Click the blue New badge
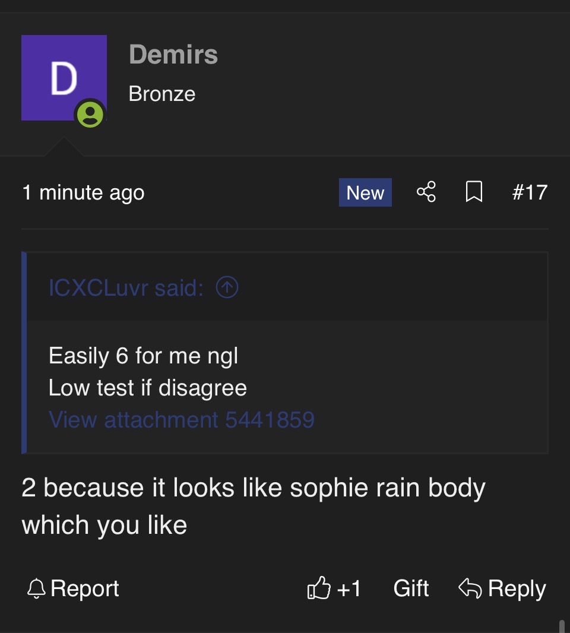The image size is (570, 633). pyautogui.click(x=365, y=192)
